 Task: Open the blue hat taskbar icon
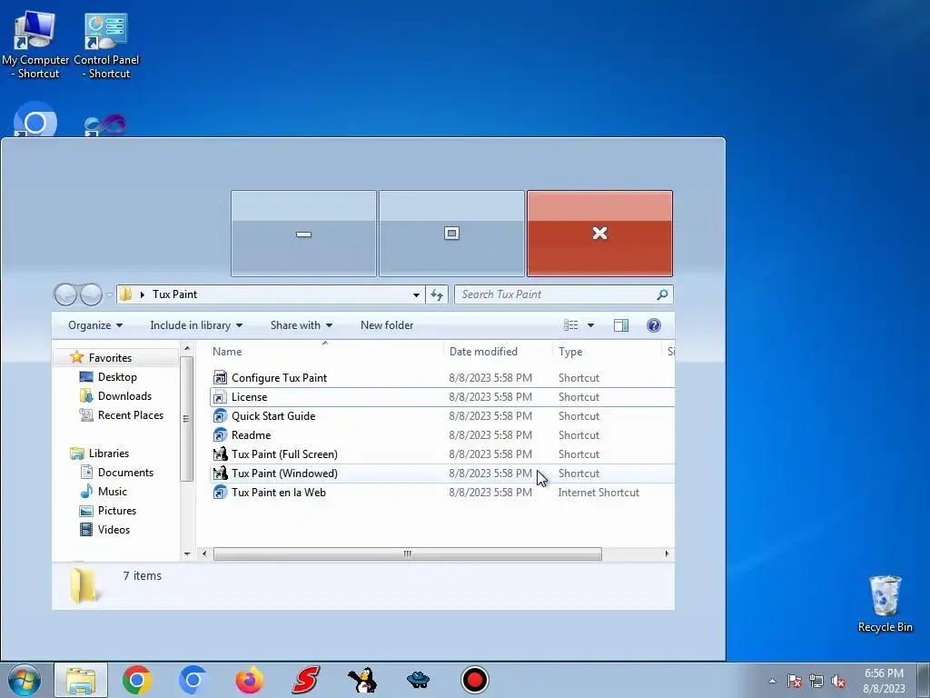(x=418, y=680)
